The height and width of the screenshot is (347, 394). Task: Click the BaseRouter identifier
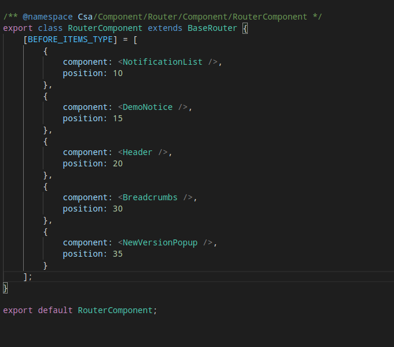212,28
